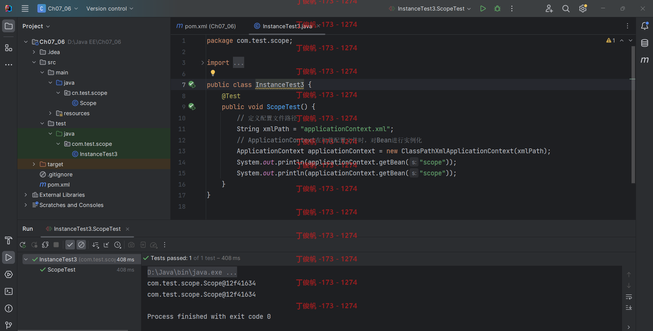Close the InstanceTest3.ScopeTest run tab
The height and width of the screenshot is (331, 653).
(128, 229)
